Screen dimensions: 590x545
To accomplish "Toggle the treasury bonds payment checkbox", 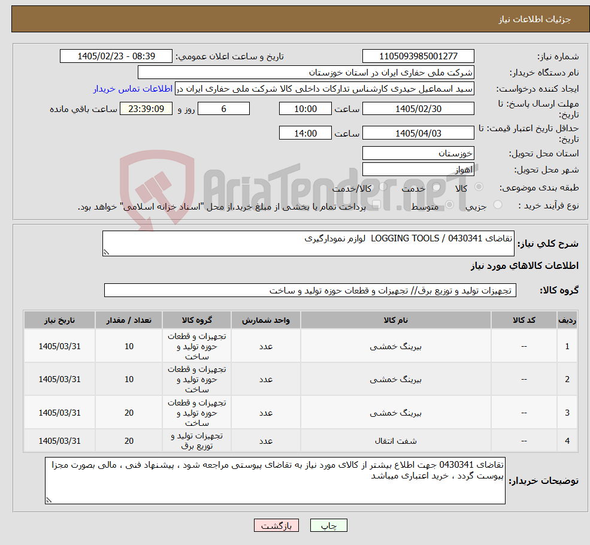I will tap(376, 205).
